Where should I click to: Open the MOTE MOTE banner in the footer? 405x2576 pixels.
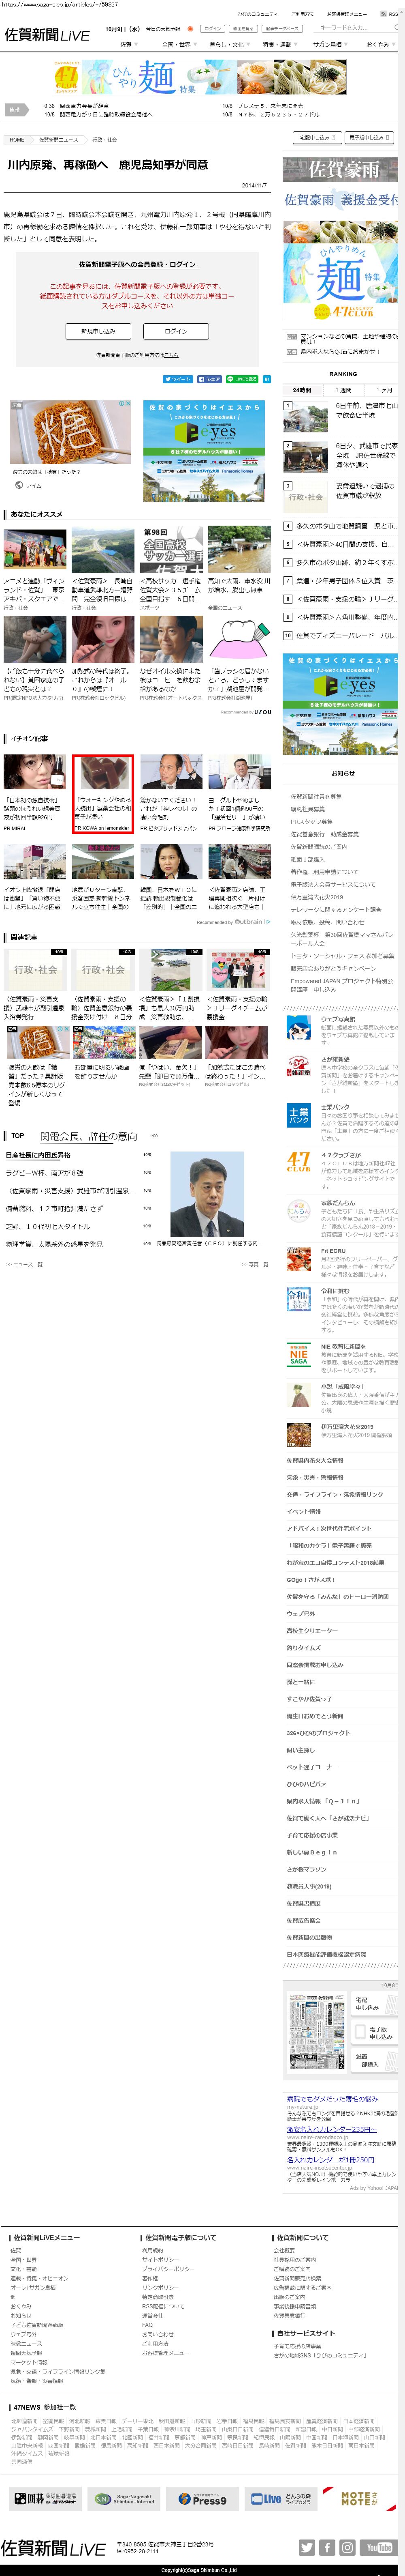pos(359,2499)
